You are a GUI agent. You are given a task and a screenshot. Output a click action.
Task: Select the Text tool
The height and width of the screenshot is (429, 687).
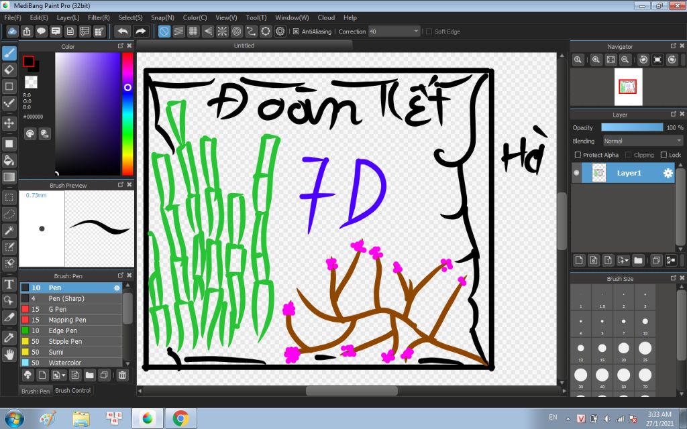click(9, 284)
